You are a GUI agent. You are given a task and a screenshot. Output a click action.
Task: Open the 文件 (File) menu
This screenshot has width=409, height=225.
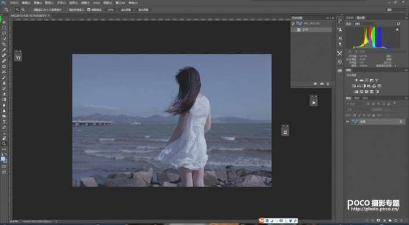(x=14, y=3)
